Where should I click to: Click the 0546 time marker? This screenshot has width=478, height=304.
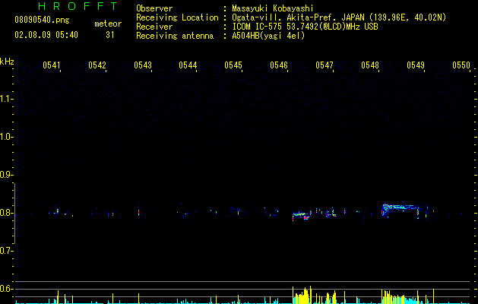coord(279,65)
